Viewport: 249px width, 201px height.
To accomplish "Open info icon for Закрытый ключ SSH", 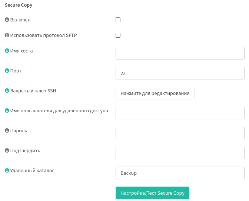I will [7, 91].
